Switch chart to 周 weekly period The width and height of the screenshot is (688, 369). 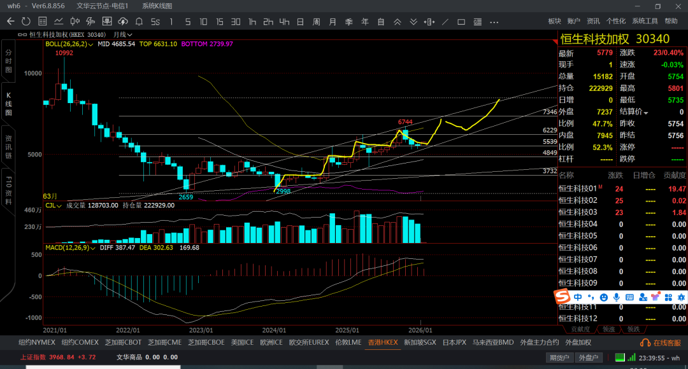pos(316,22)
